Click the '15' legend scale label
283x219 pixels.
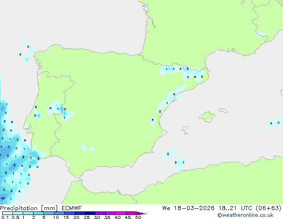point(66,217)
